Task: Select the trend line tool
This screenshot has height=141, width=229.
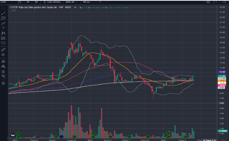Action: coord(3,13)
